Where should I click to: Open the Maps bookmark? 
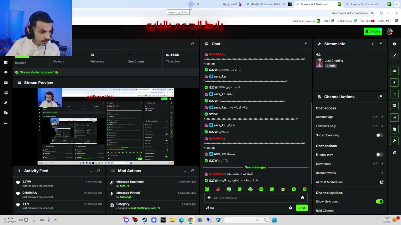coord(329,21)
